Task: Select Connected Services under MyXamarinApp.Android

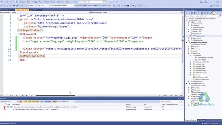Action: click(199, 45)
